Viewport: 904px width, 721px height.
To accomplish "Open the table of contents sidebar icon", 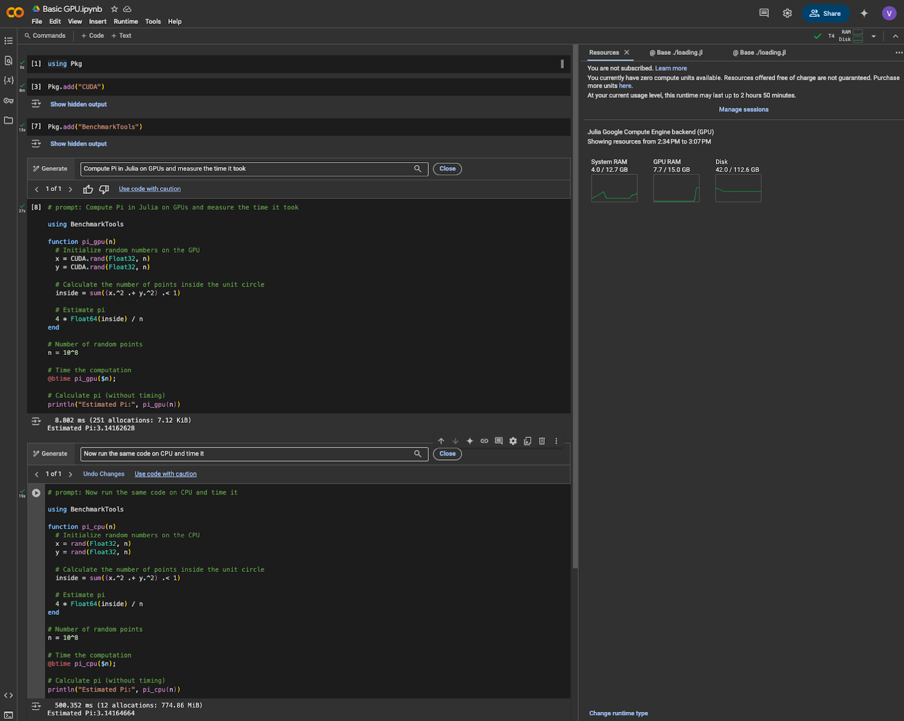I will click(x=8, y=41).
